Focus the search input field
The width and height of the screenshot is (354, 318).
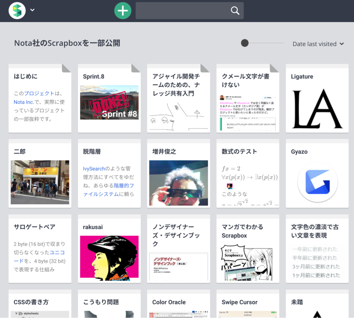190,11
